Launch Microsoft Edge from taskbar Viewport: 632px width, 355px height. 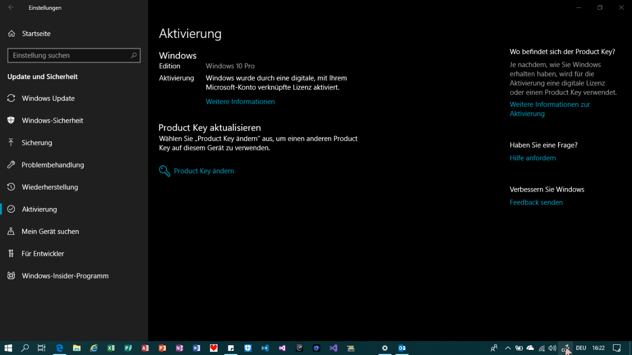60,348
